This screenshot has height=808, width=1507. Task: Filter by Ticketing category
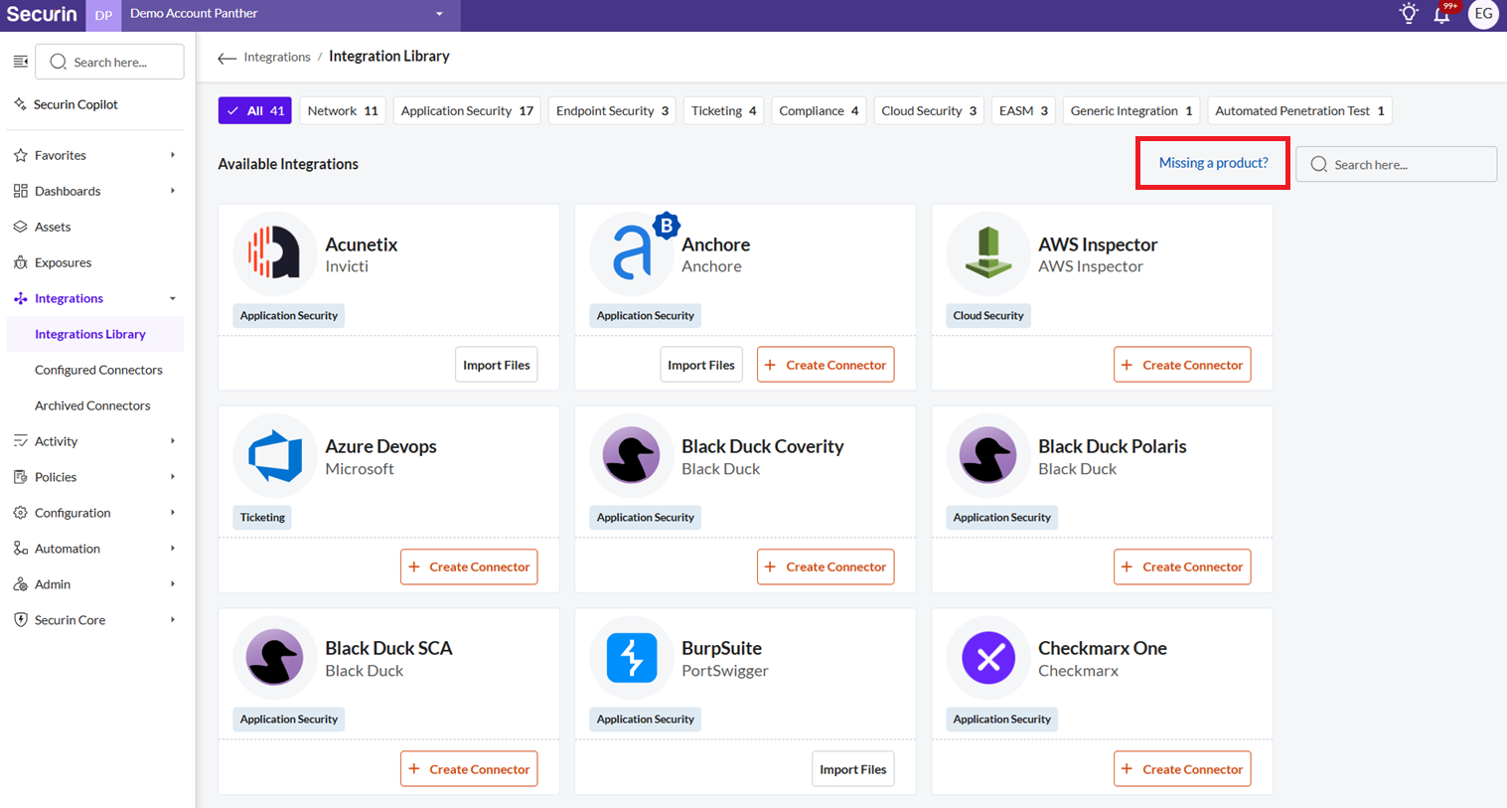(724, 110)
